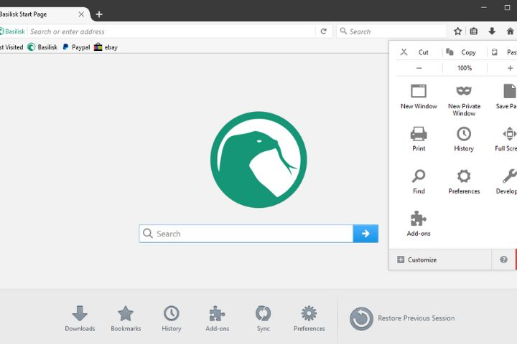Image resolution: width=517 pixels, height=344 pixels.
Task: Reload the current page
Action: tap(323, 32)
